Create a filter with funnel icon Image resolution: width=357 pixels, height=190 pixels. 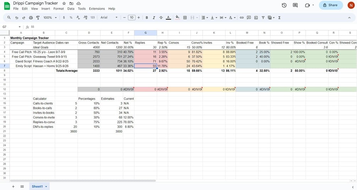point(263,17)
